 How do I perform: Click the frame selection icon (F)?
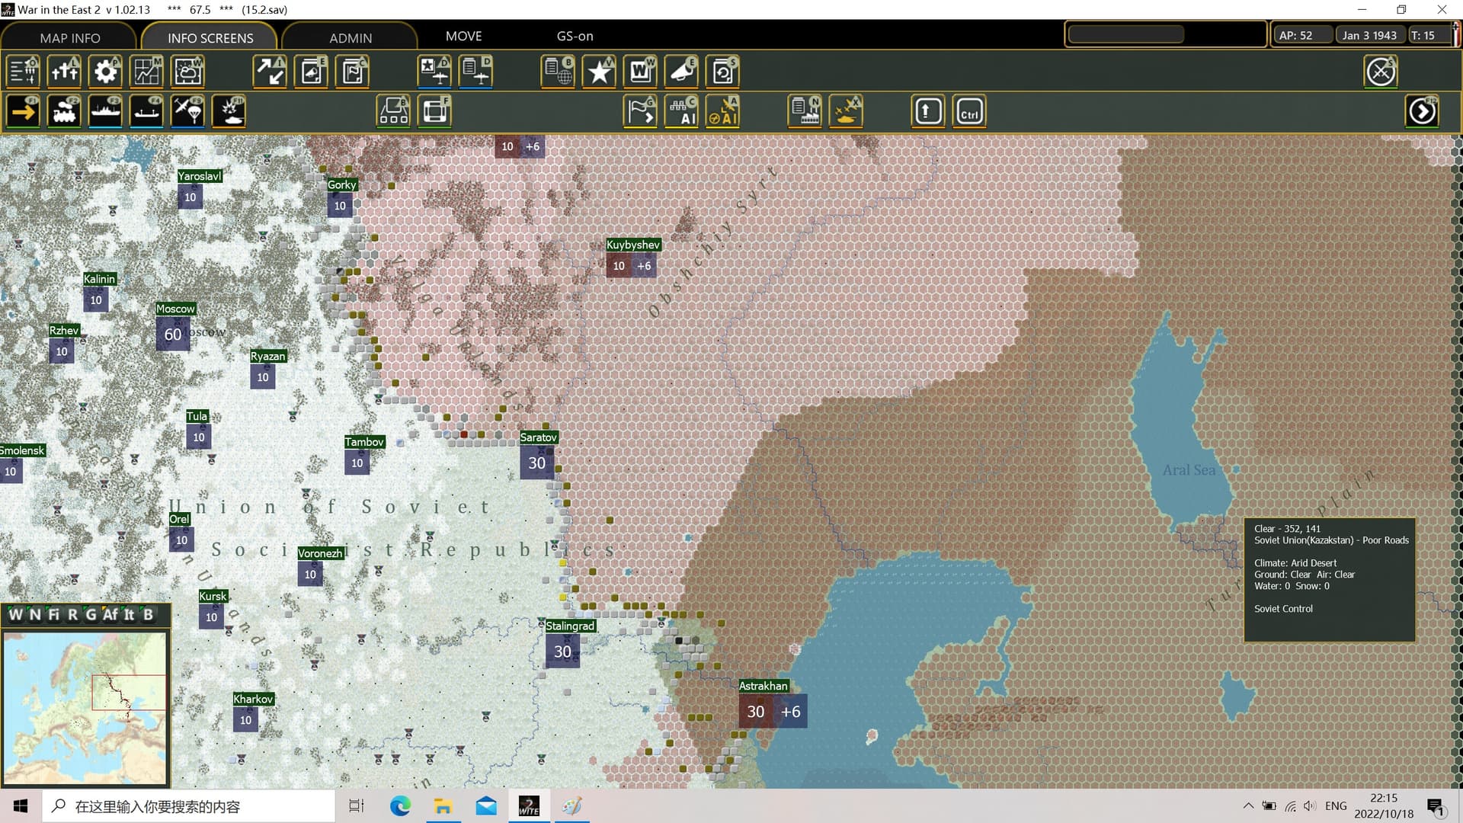434,111
